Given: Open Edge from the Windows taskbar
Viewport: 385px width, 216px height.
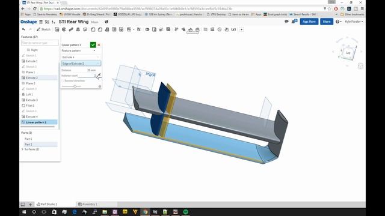Looking at the screenshot, I should [75, 212].
